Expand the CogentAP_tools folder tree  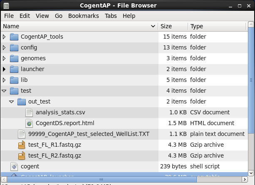pos(4,37)
